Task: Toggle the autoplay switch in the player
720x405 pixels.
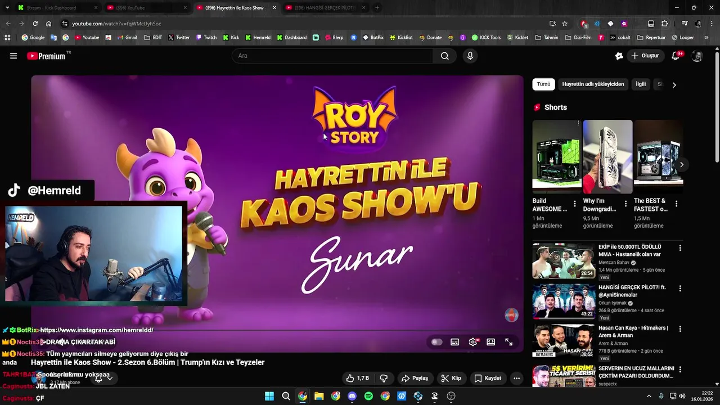Action: (436, 342)
